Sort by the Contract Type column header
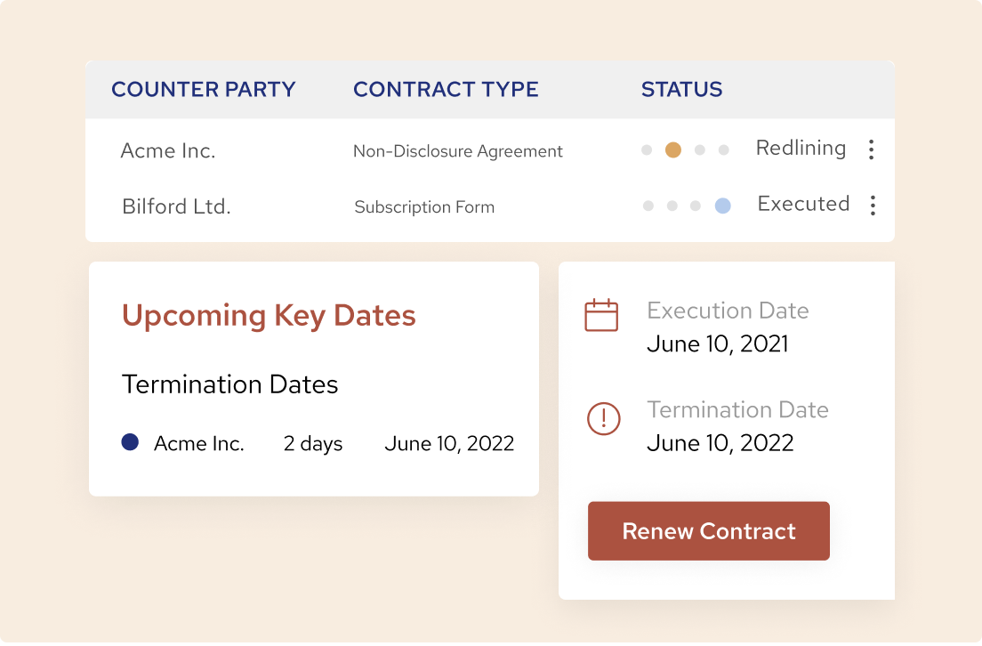 point(446,89)
